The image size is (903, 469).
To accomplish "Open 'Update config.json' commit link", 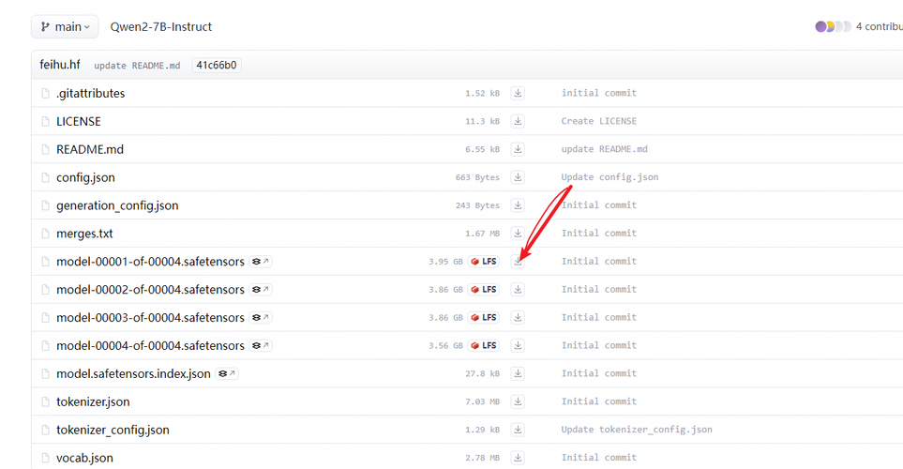I will click(610, 177).
